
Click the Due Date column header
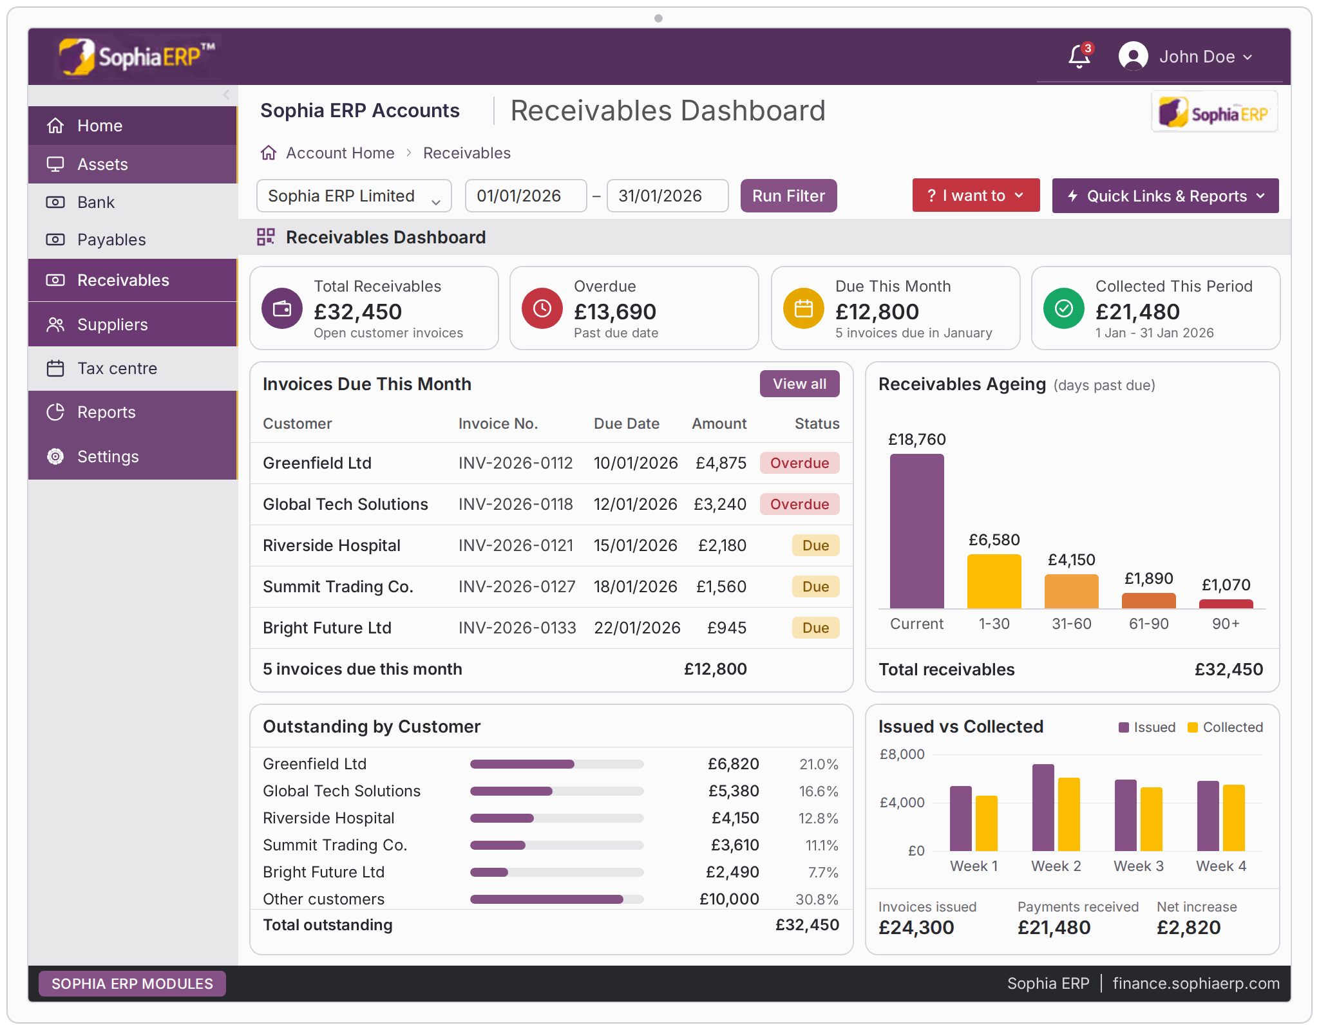tap(627, 424)
